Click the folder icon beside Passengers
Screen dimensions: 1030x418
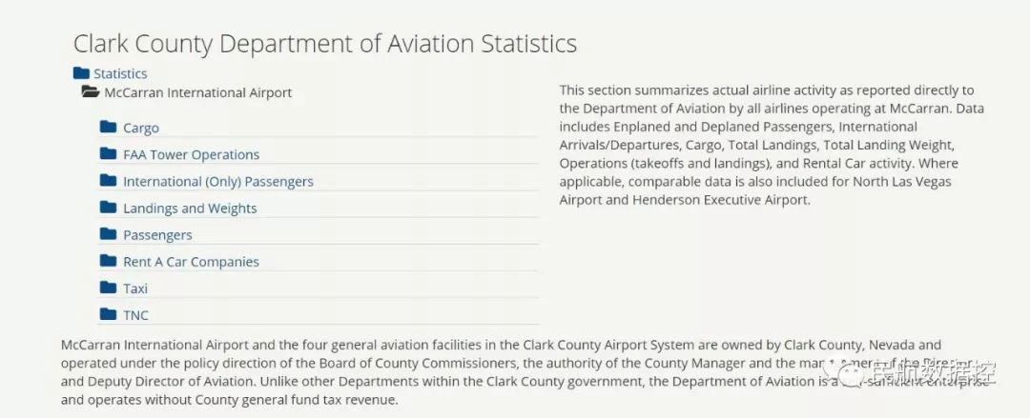[x=108, y=233]
